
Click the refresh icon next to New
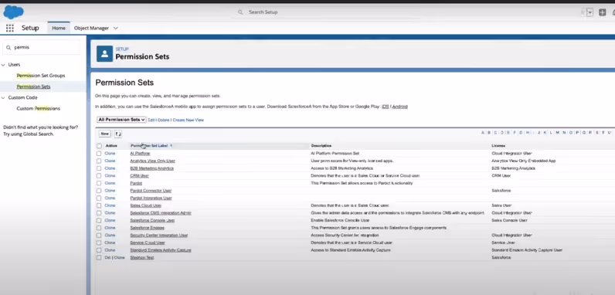coord(118,134)
